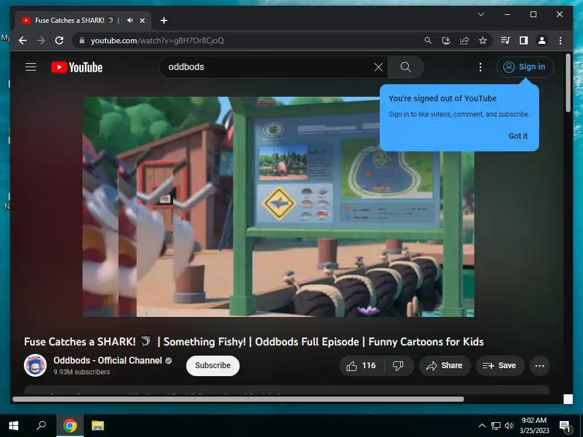Switch to Chrome in taskbar
The width and height of the screenshot is (583, 437).
click(x=70, y=426)
